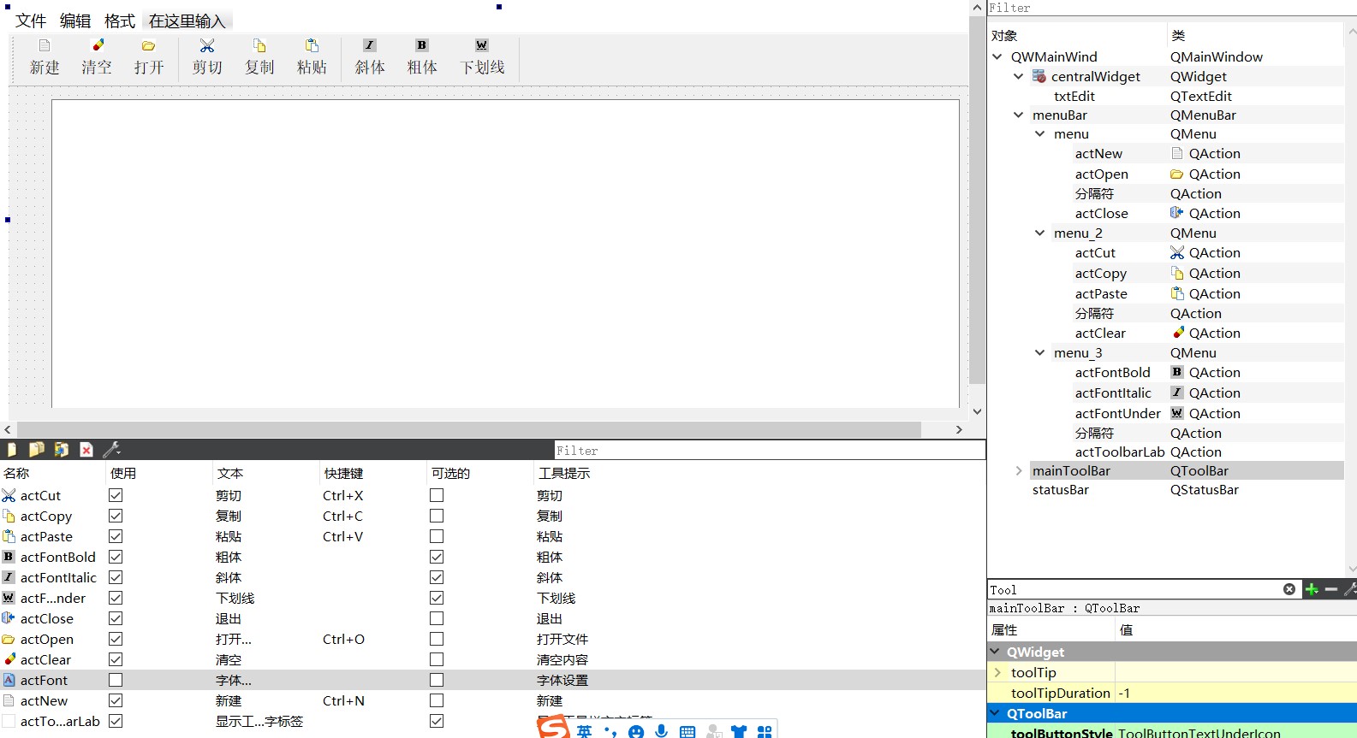
Task: Click the 清空 (Clear) toolbar button
Action: tap(97, 57)
